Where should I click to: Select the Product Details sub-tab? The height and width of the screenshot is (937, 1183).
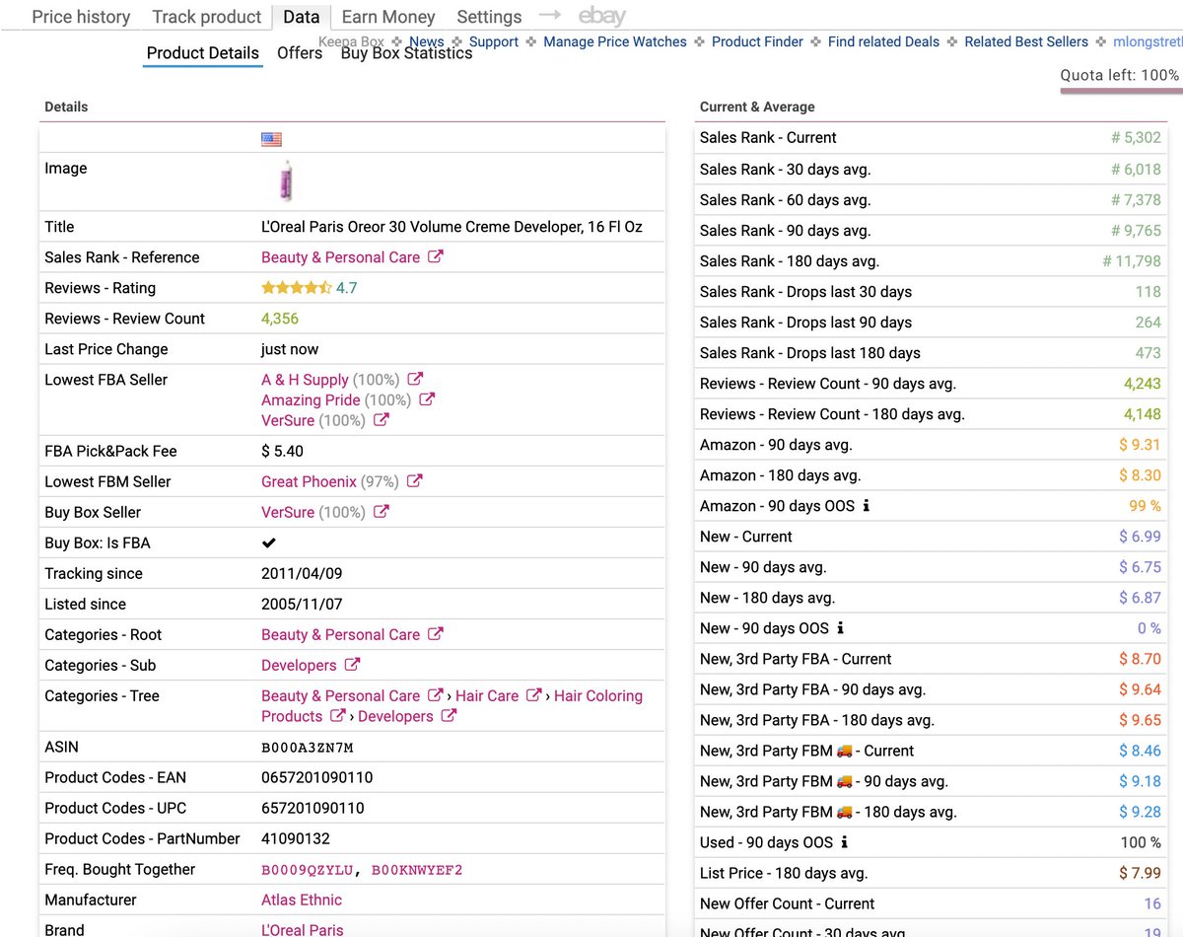pos(203,53)
